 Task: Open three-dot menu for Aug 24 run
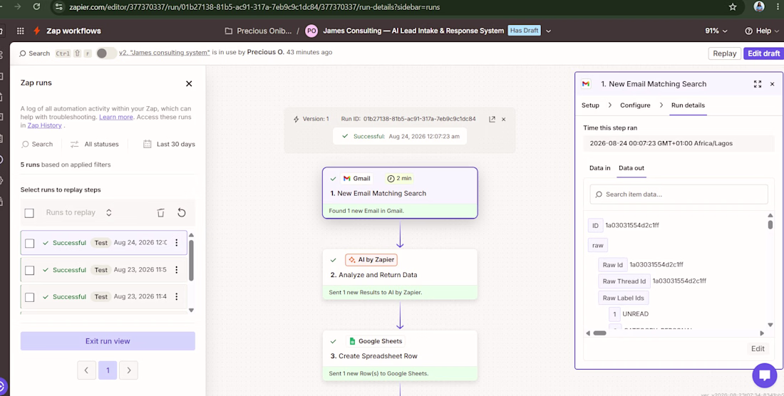[x=177, y=243]
